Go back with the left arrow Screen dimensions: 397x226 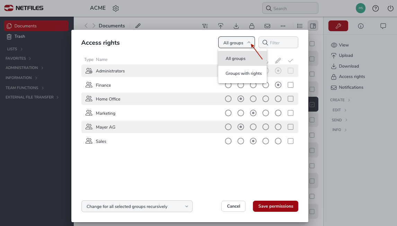[x=86, y=26]
